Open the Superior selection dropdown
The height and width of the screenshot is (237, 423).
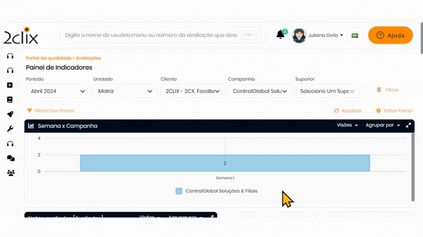[x=327, y=91]
